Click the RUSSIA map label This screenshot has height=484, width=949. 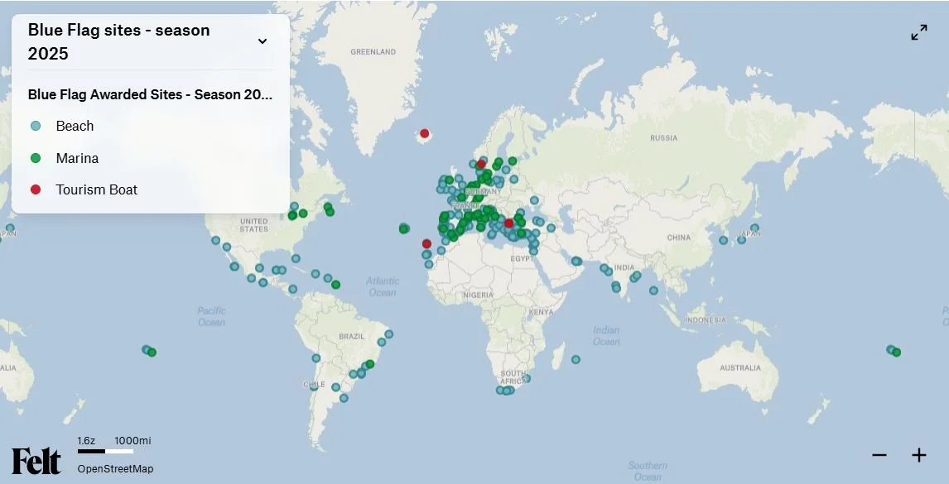click(664, 138)
